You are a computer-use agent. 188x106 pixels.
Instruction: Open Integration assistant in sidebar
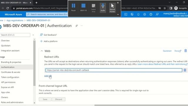point(10,51)
